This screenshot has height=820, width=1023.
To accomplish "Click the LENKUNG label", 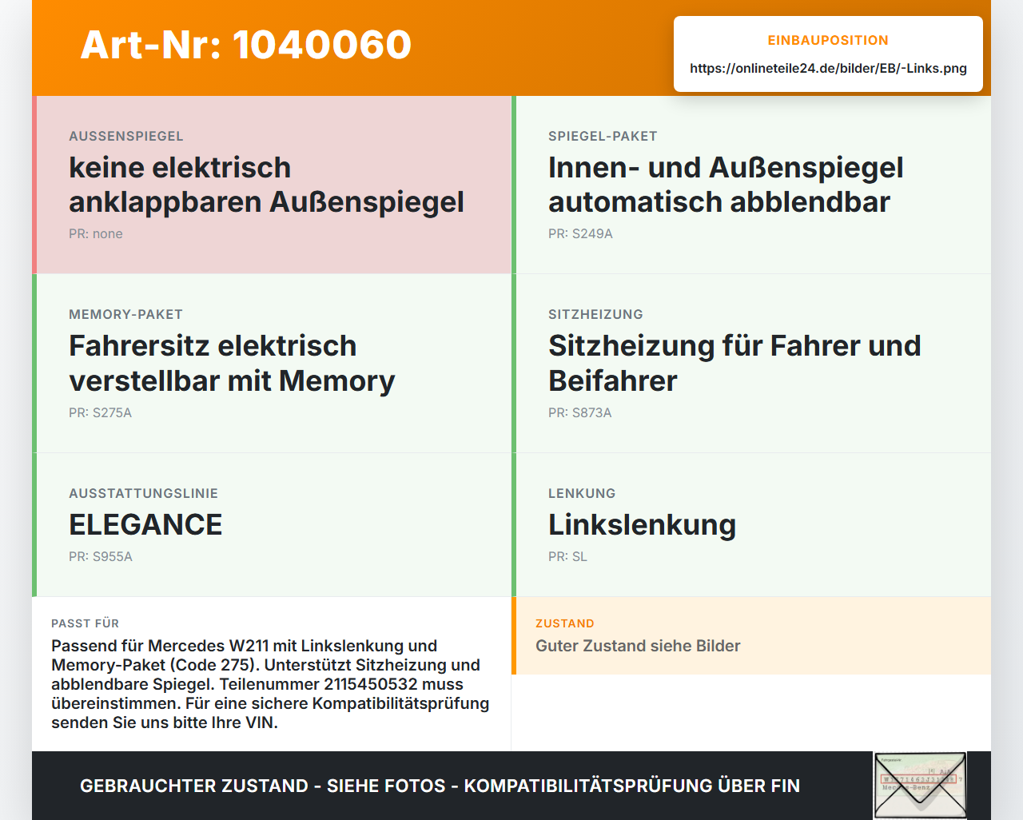I will click(x=582, y=493).
